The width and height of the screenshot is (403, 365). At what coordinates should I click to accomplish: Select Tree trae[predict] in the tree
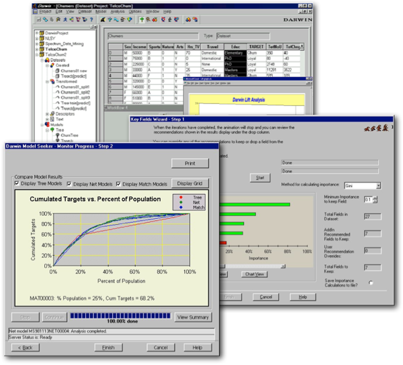click(x=75, y=103)
